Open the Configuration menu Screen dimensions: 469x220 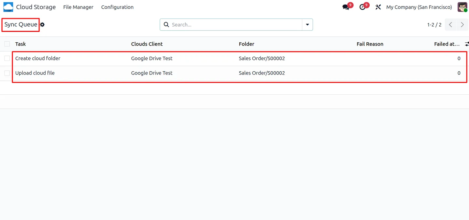tap(117, 7)
